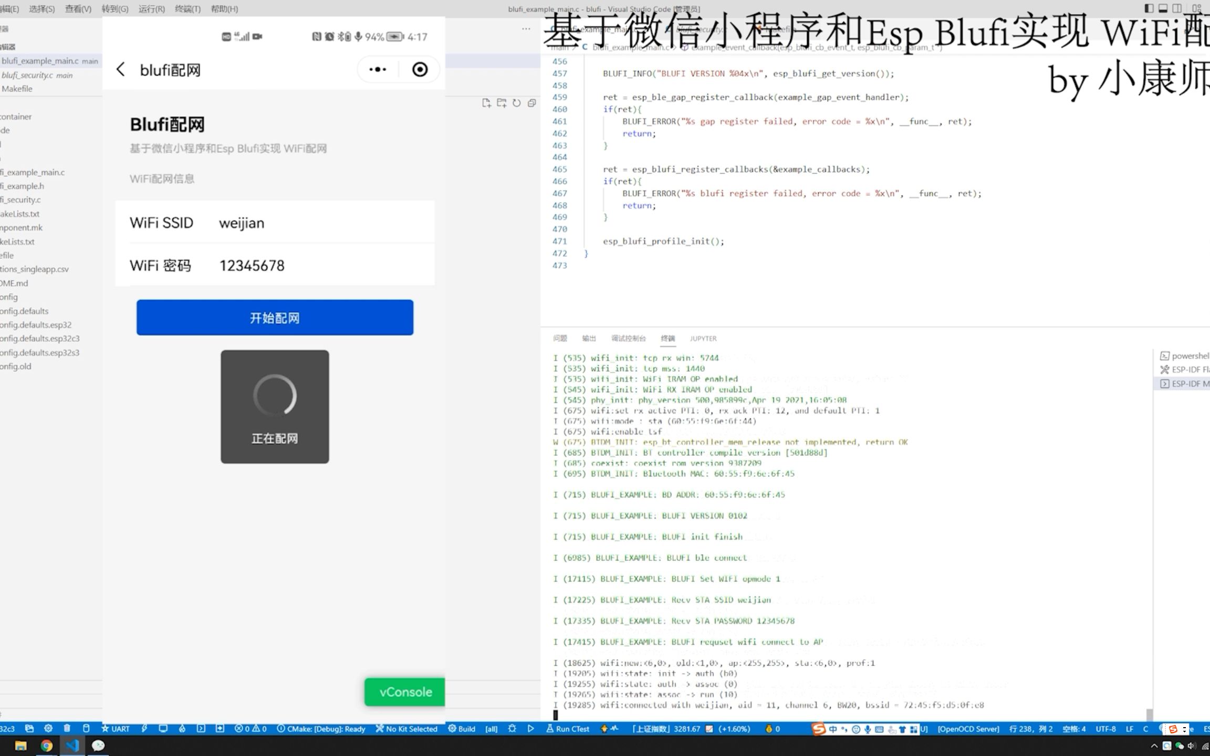Open the customize layout icon
Screen dimensions: 1210x756
point(1197,8)
